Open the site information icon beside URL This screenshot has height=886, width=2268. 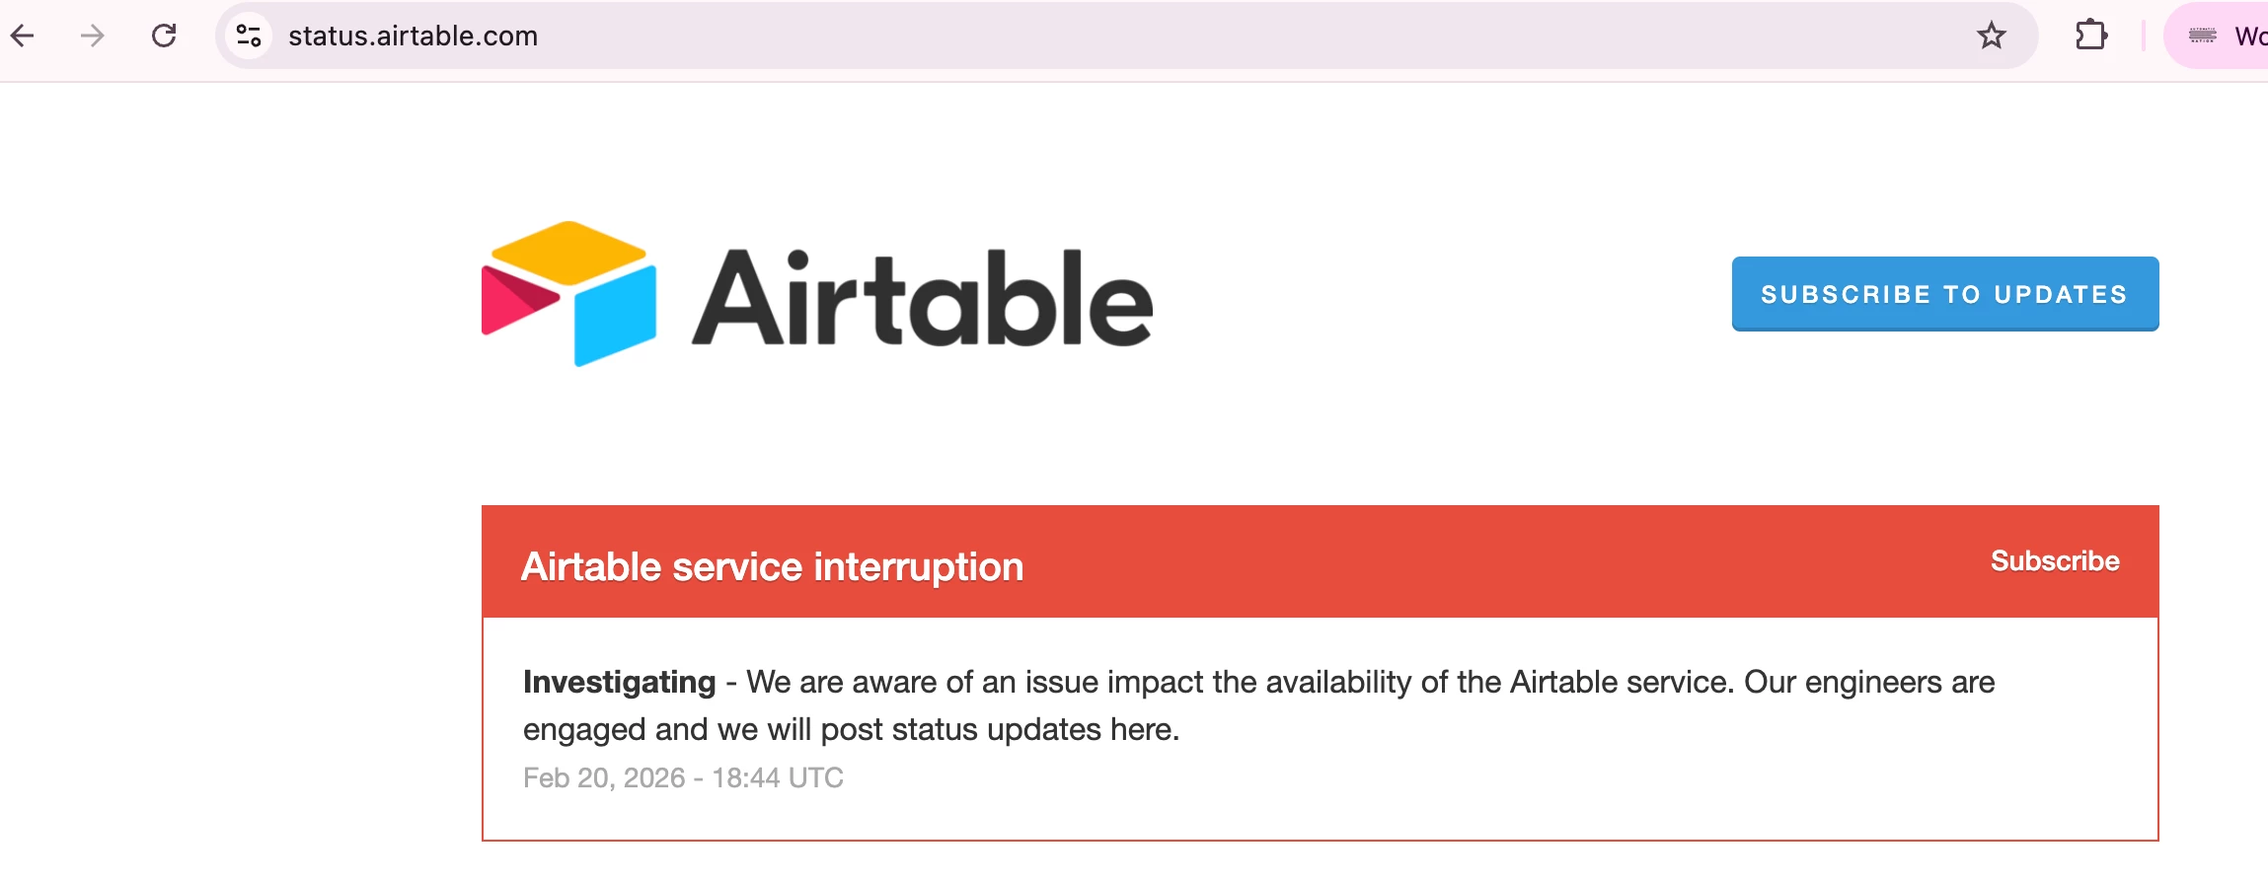coord(249,37)
